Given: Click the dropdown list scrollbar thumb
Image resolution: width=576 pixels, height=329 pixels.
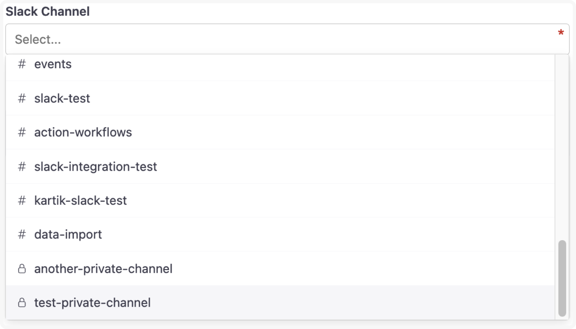Looking at the screenshot, I should tap(562, 278).
